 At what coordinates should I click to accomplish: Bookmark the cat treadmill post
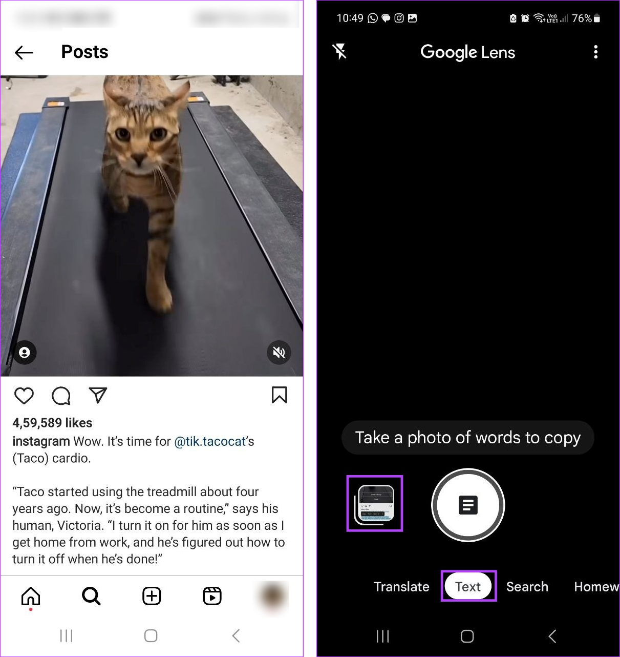(x=279, y=395)
